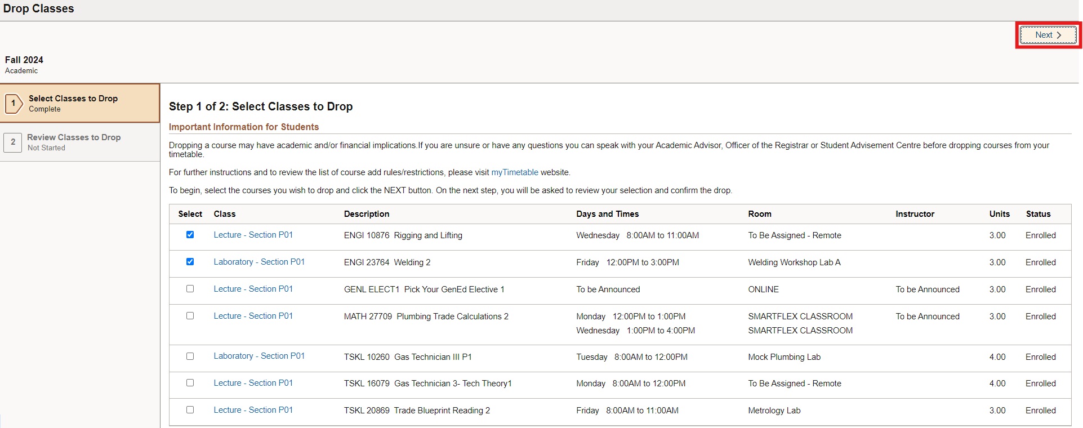Check Gas Technician III P1 lab
The image size is (1083, 428).
click(x=190, y=356)
